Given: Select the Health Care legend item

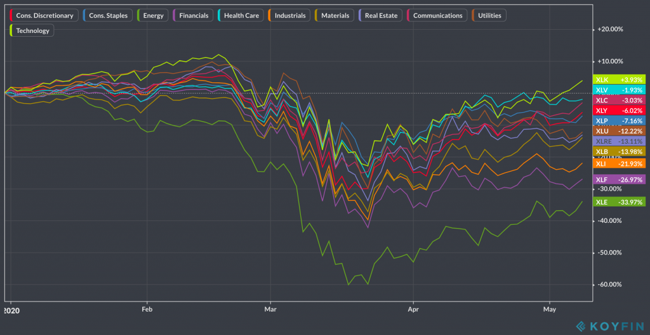Looking at the screenshot, I should [241, 15].
